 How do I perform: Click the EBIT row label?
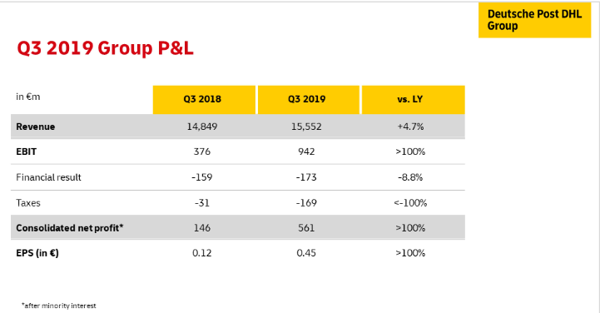click(x=26, y=152)
